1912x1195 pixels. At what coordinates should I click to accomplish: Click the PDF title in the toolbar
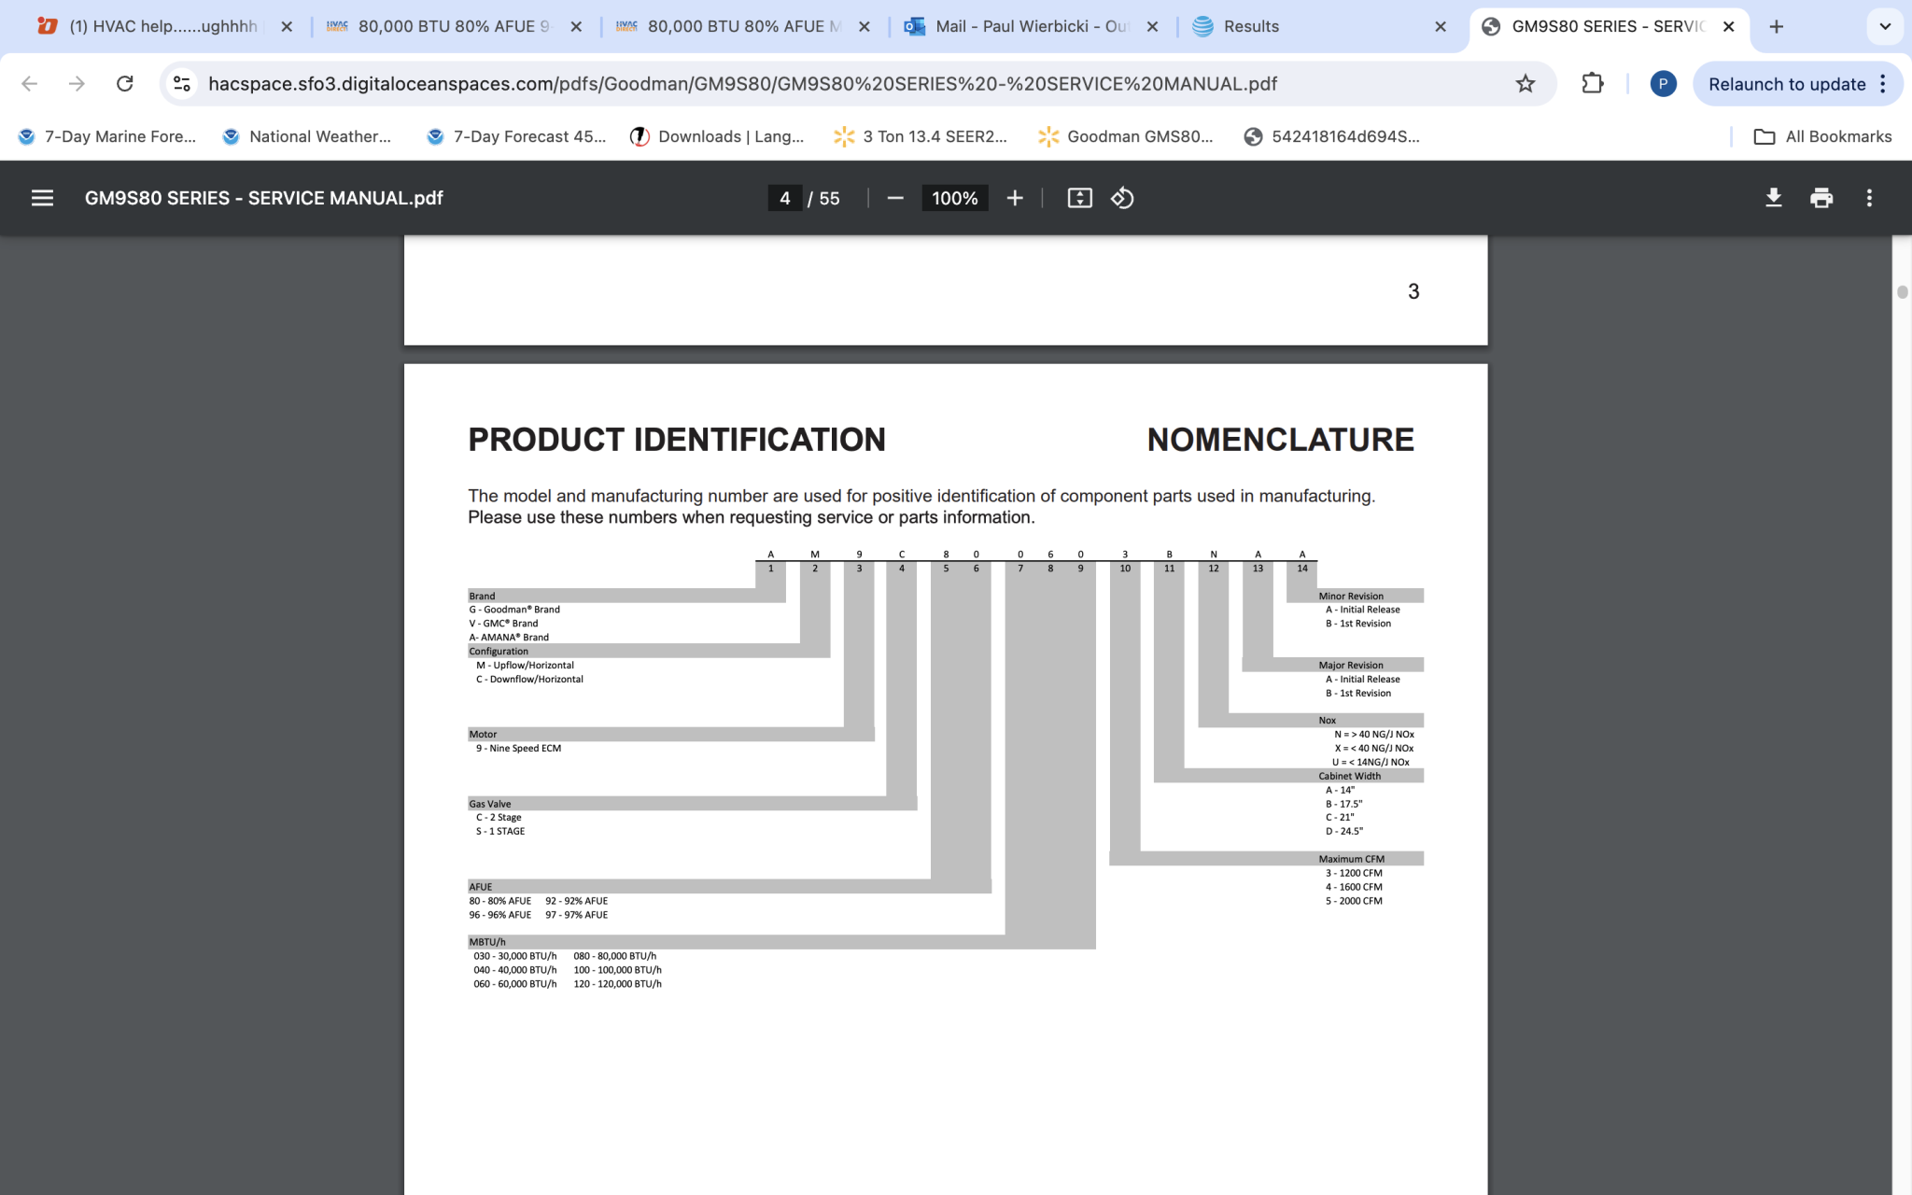pyautogui.click(x=263, y=198)
